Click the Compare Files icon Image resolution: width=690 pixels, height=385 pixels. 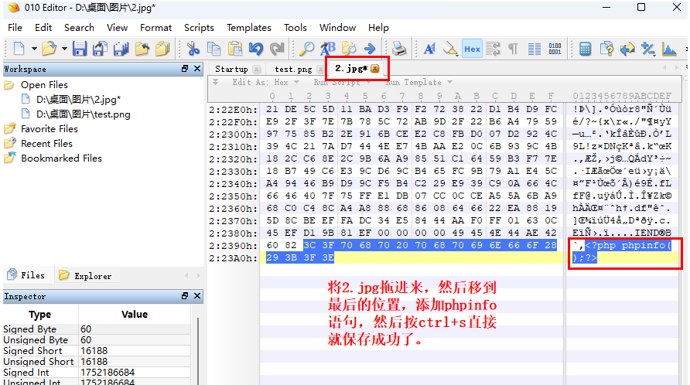(x=606, y=49)
